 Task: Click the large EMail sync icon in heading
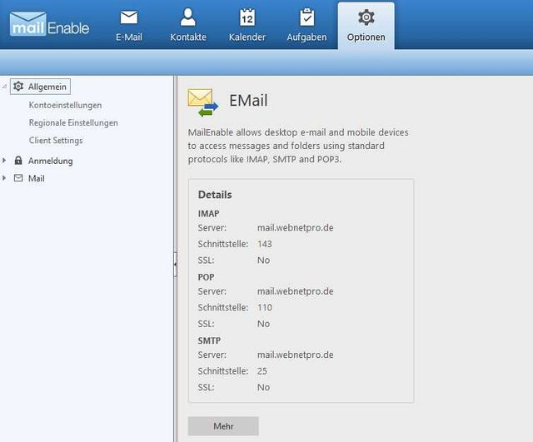[202, 102]
